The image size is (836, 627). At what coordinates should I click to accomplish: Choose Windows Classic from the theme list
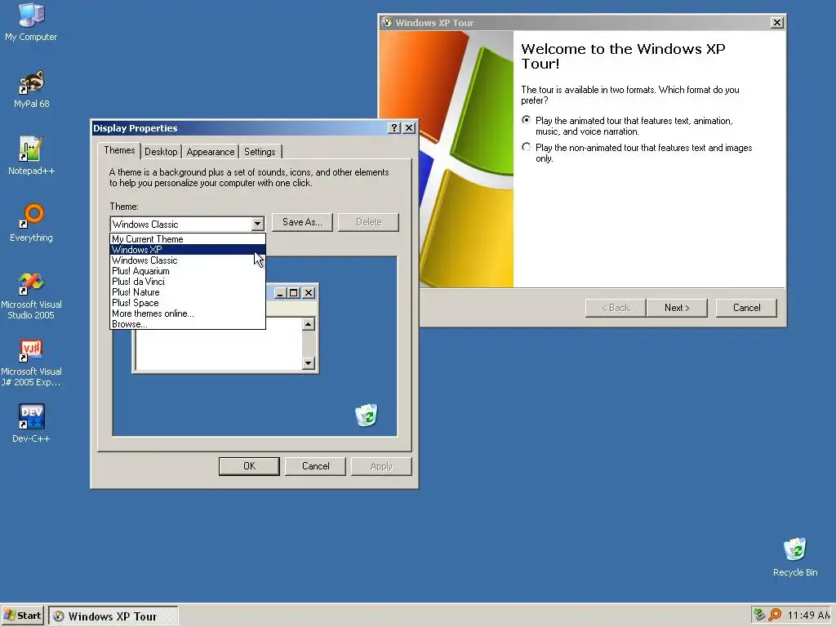click(x=188, y=260)
